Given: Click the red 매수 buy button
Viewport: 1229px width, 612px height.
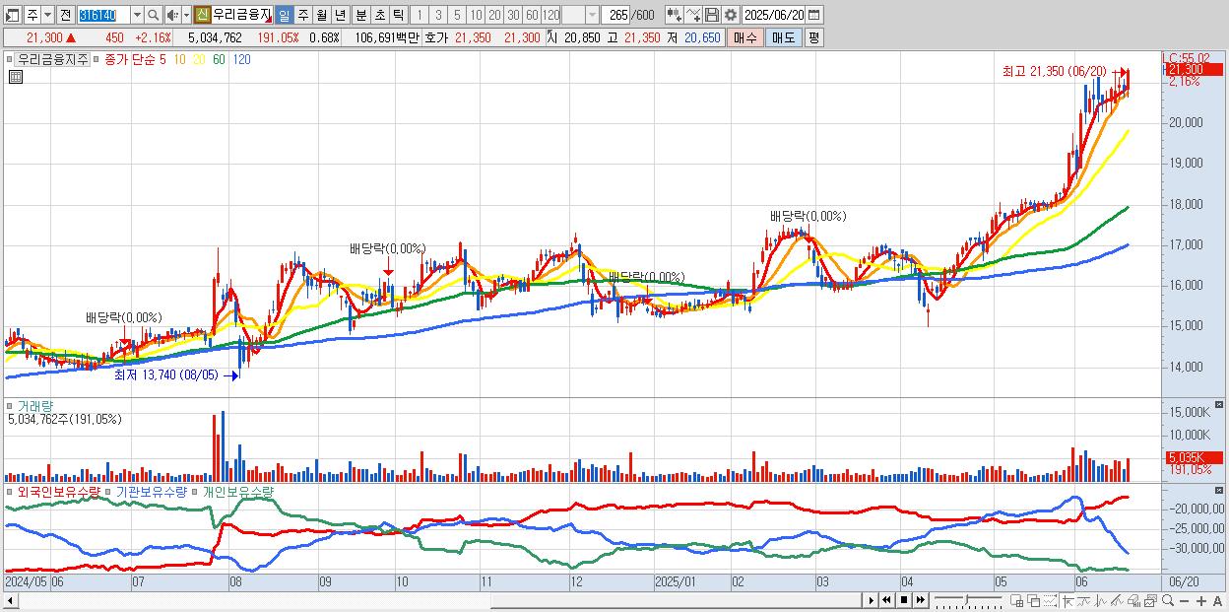Looking at the screenshot, I should pyautogui.click(x=745, y=37).
